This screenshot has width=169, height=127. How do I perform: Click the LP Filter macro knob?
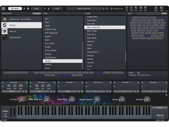pos(22,99)
